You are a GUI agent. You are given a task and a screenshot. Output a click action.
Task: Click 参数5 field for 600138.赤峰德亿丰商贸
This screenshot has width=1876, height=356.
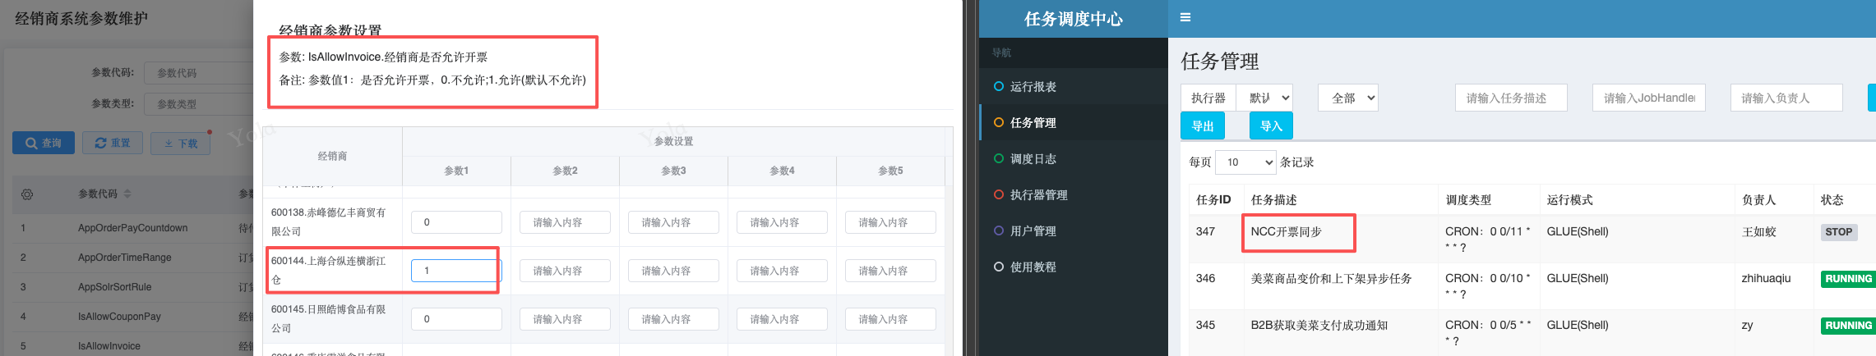890,222
